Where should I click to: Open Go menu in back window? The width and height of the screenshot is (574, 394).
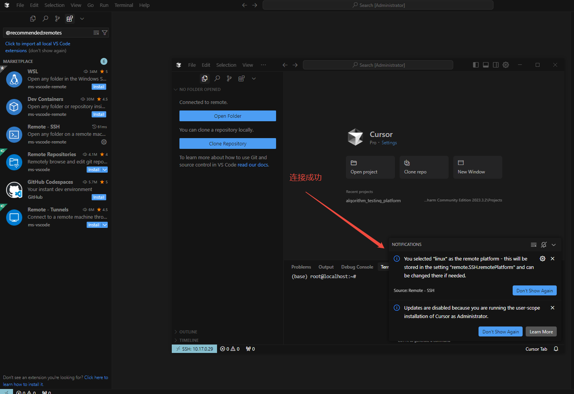pos(90,5)
